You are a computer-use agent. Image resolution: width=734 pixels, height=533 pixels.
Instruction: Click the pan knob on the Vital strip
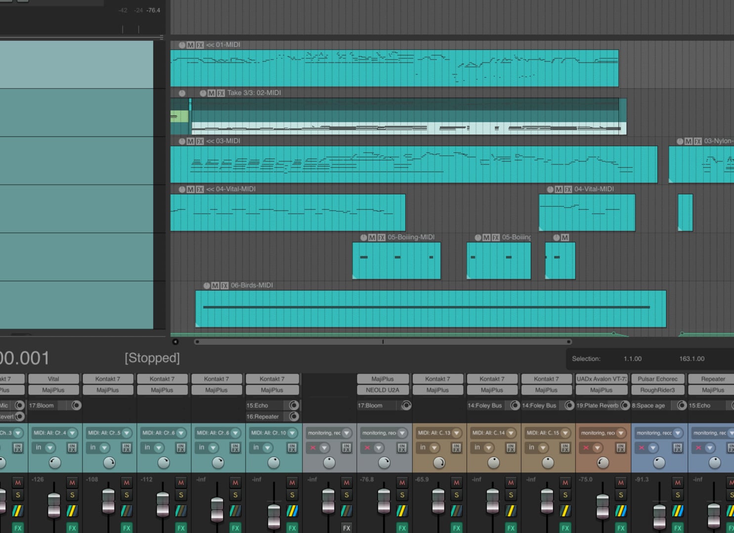coord(55,462)
